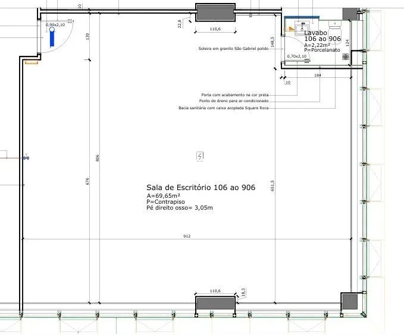Screen dimensions: 404x335
Task: Select the floor label "P=Contrapiso"
Action: click(165, 202)
